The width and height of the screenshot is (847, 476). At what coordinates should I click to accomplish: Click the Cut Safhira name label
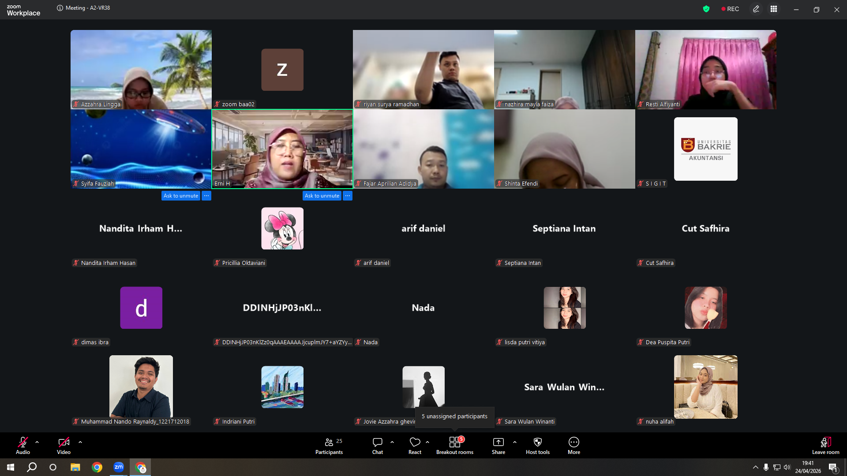pos(656,263)
